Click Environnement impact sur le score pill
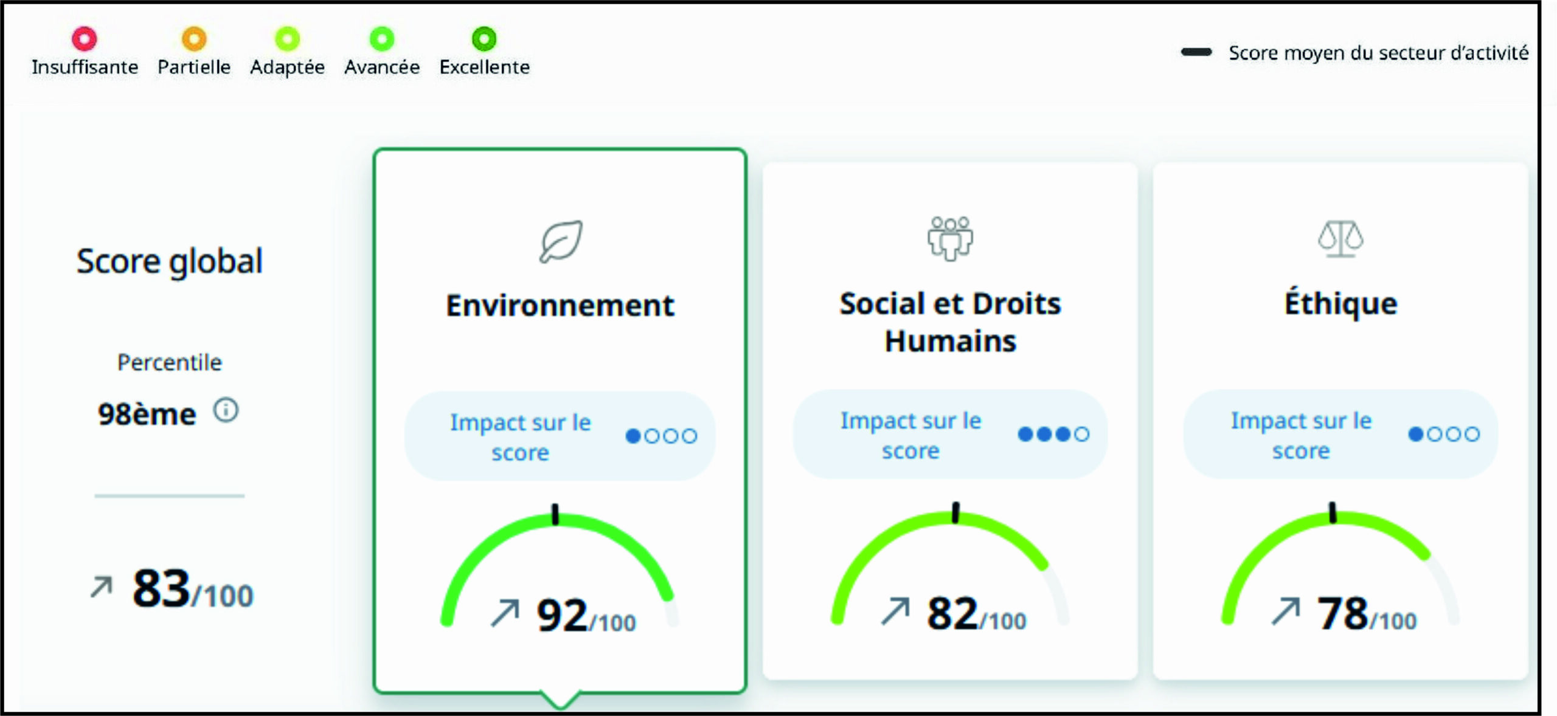Screen dimensions: 1557x716 [560, 436]
